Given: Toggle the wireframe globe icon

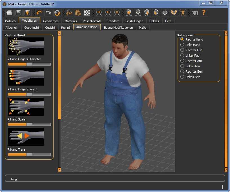Looking at the screenshot, I should (x=78, y=12).
